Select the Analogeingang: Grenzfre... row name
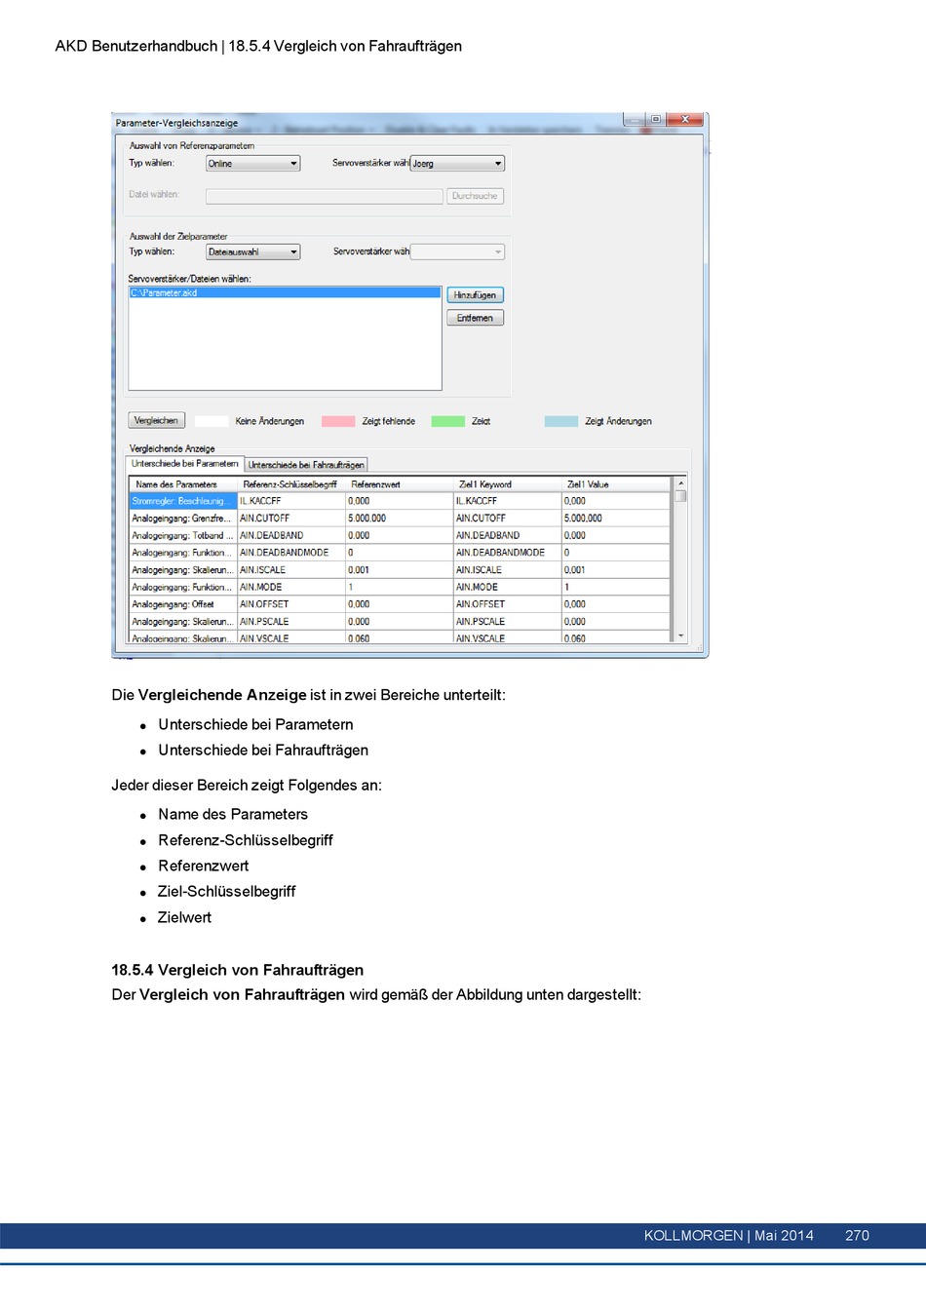 click(183, 519)
